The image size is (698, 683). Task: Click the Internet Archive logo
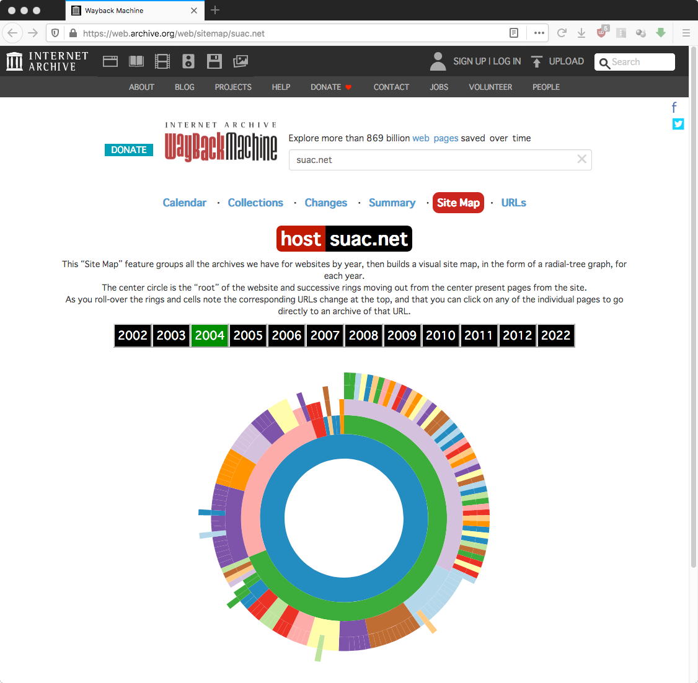(x=47, y=61)
